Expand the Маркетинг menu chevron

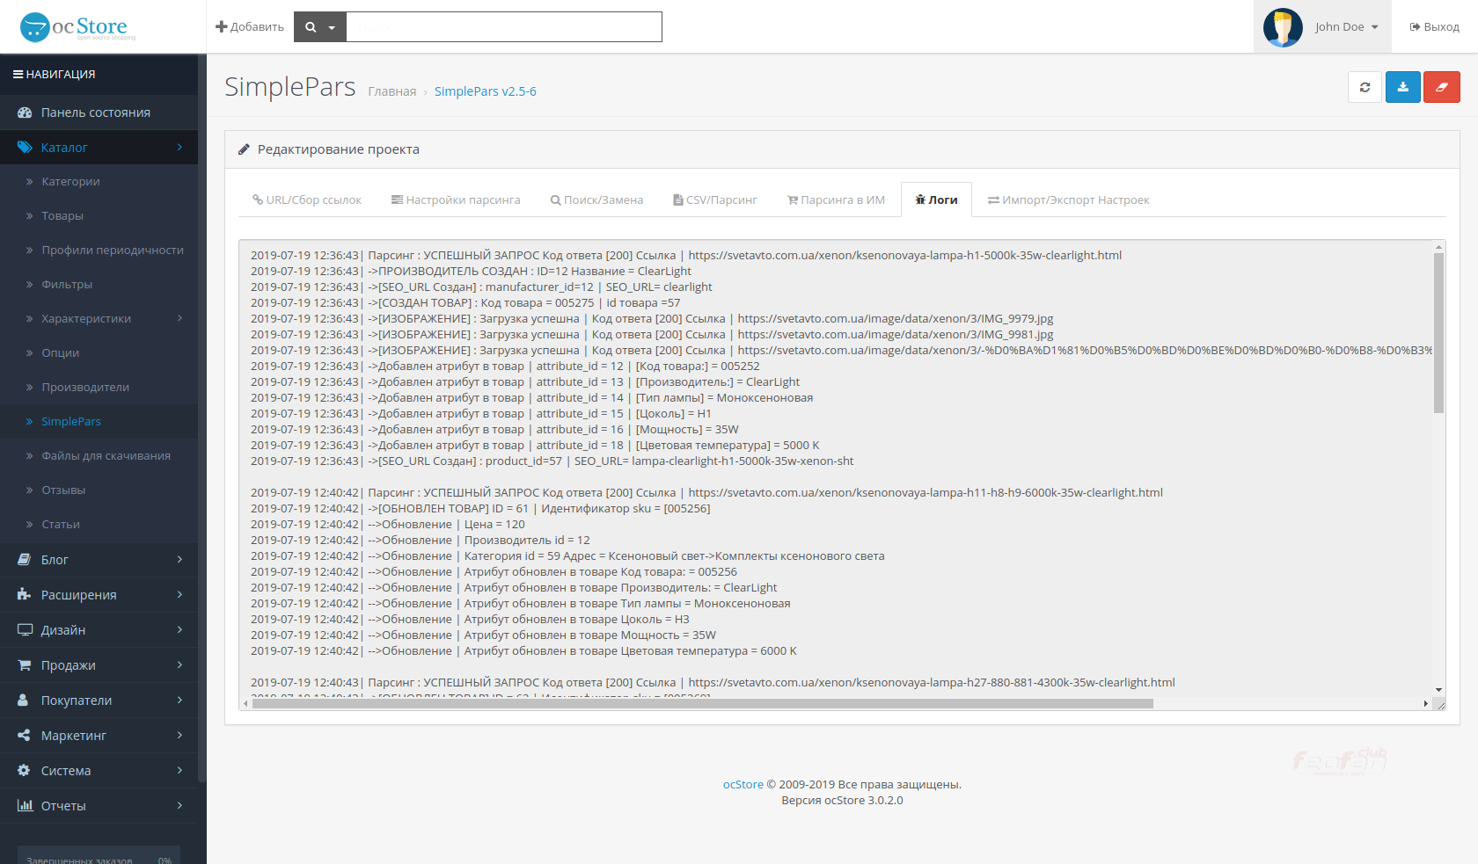(179, 736)
